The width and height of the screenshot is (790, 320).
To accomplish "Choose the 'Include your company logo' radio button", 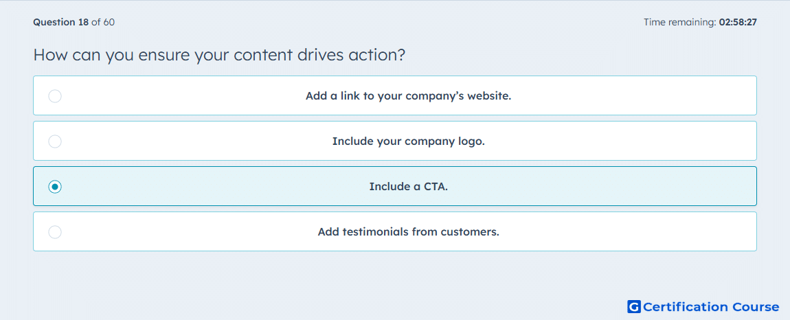I will 55,141.
